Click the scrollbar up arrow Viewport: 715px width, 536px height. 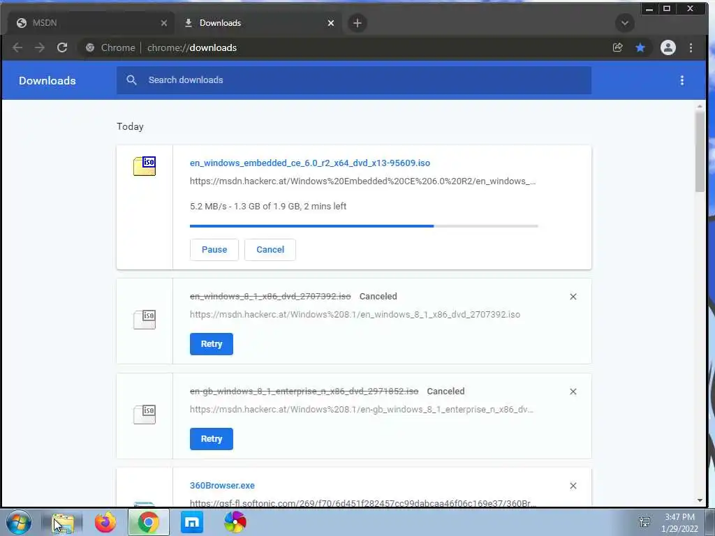[x=700, y=106]
